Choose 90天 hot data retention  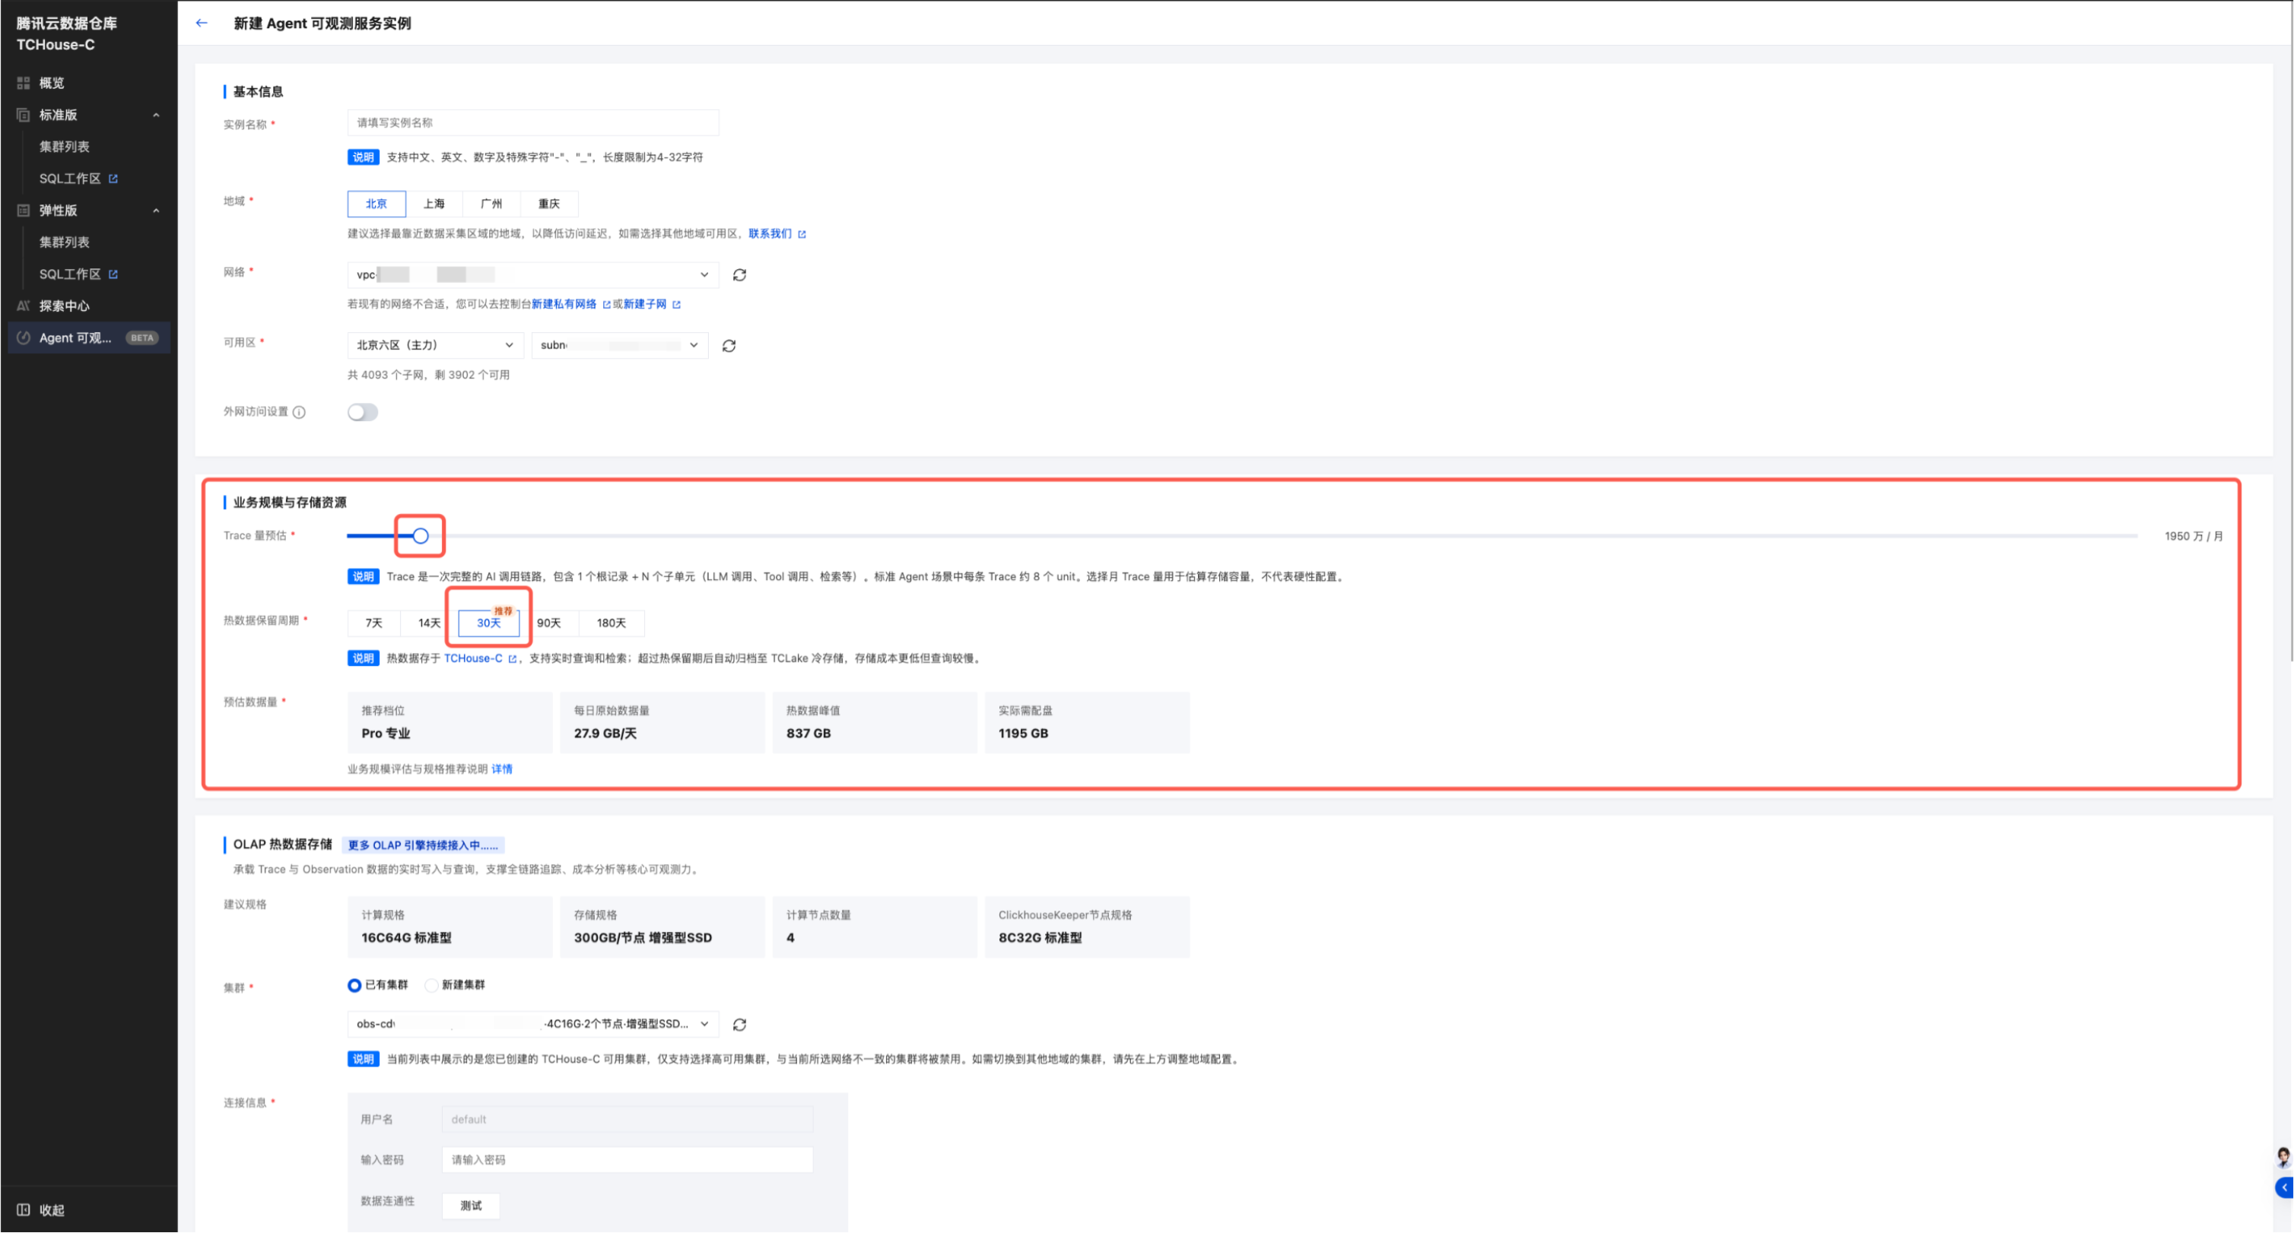[549, 623]
